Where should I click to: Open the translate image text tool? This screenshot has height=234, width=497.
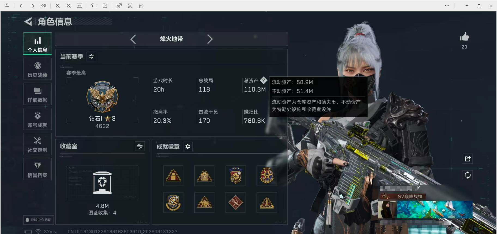119,6
